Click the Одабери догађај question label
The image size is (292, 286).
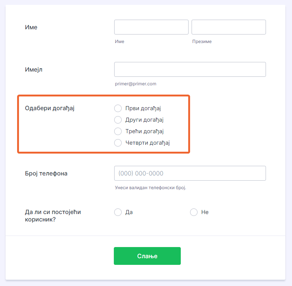pos(50,108)
